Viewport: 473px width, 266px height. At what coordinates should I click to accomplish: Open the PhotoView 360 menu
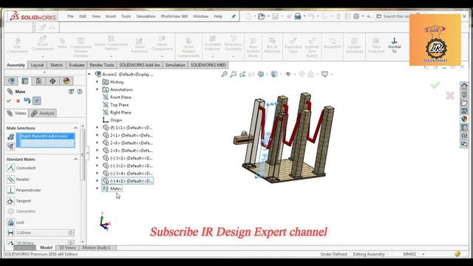point(174,16)
